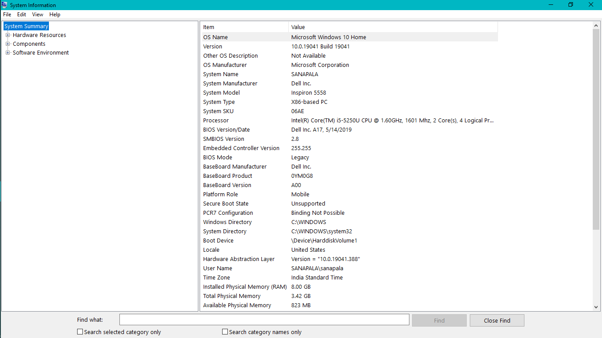
Task: Select the Other OS Description row
Action: point(350,56)
